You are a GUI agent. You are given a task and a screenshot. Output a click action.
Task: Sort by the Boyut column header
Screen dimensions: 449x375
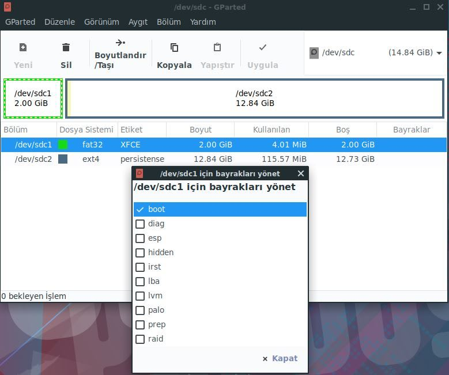(200, 130)
